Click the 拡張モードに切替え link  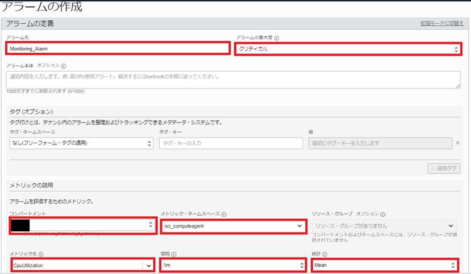point(441,23)
